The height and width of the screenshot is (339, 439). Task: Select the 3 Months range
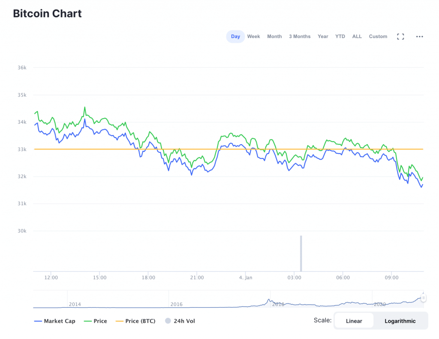point(299,36)
